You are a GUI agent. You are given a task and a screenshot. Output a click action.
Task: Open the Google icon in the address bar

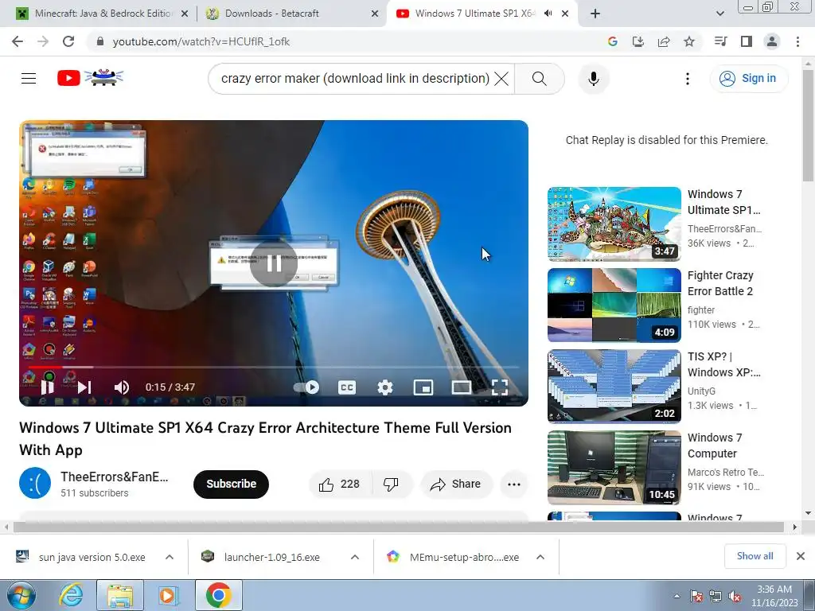tap(612, 41)
